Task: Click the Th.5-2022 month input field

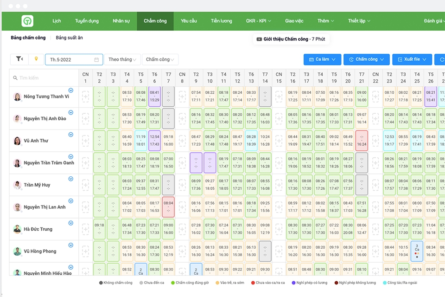Action: 74,59
